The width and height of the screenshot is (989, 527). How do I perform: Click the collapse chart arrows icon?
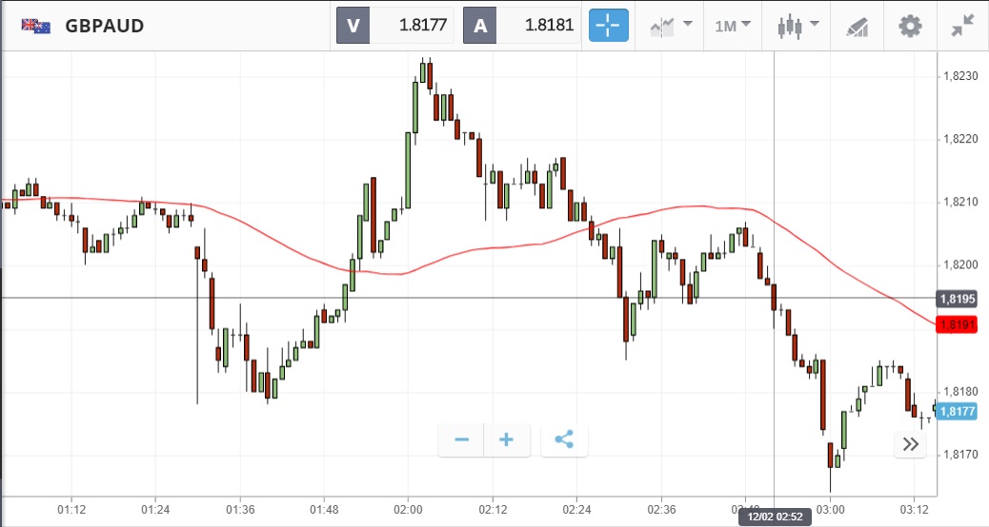point(963,26)
